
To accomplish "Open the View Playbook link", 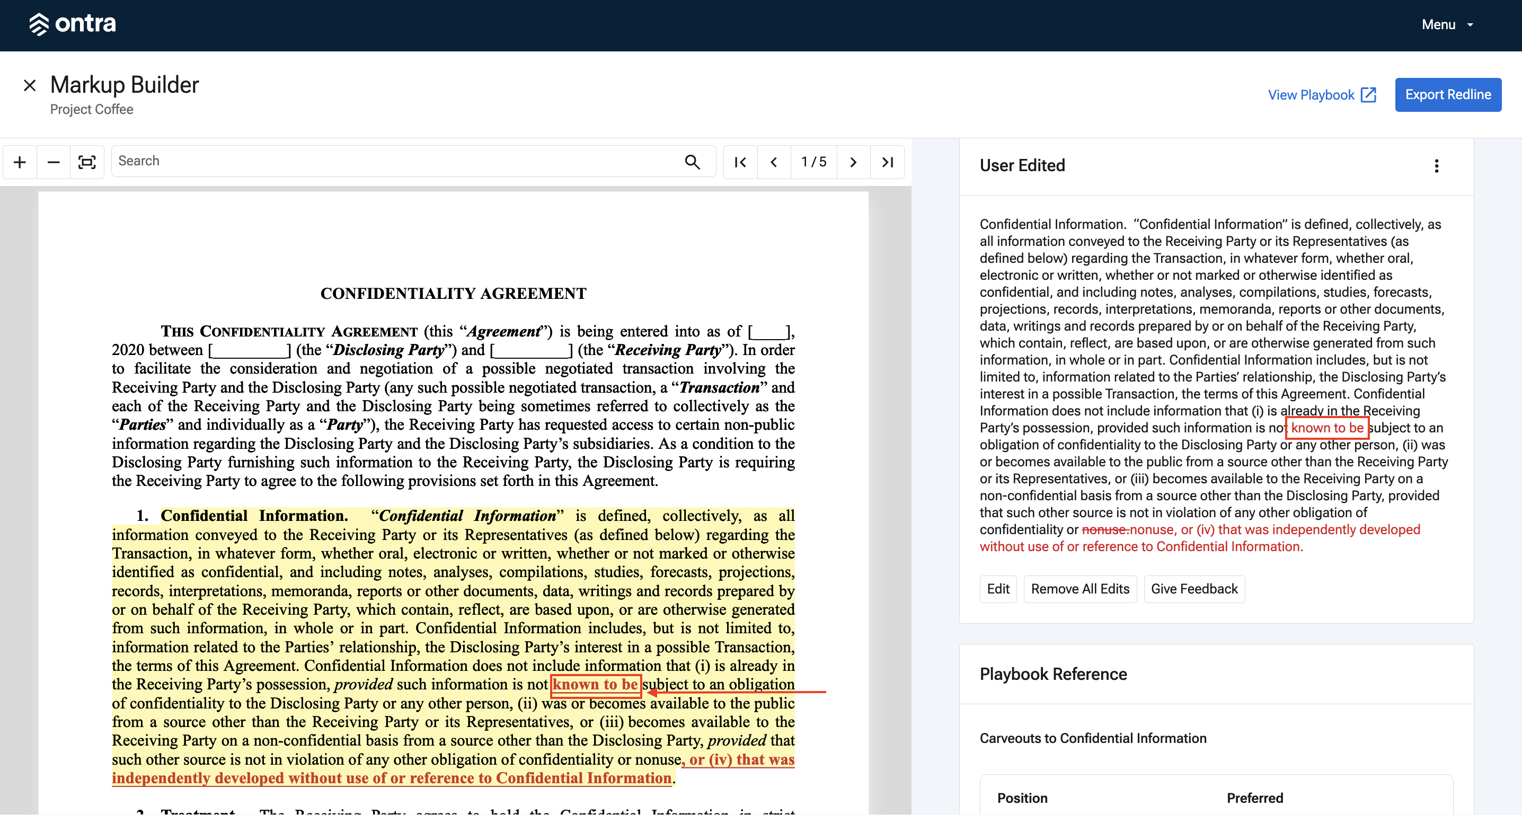I will (1322, 95).
